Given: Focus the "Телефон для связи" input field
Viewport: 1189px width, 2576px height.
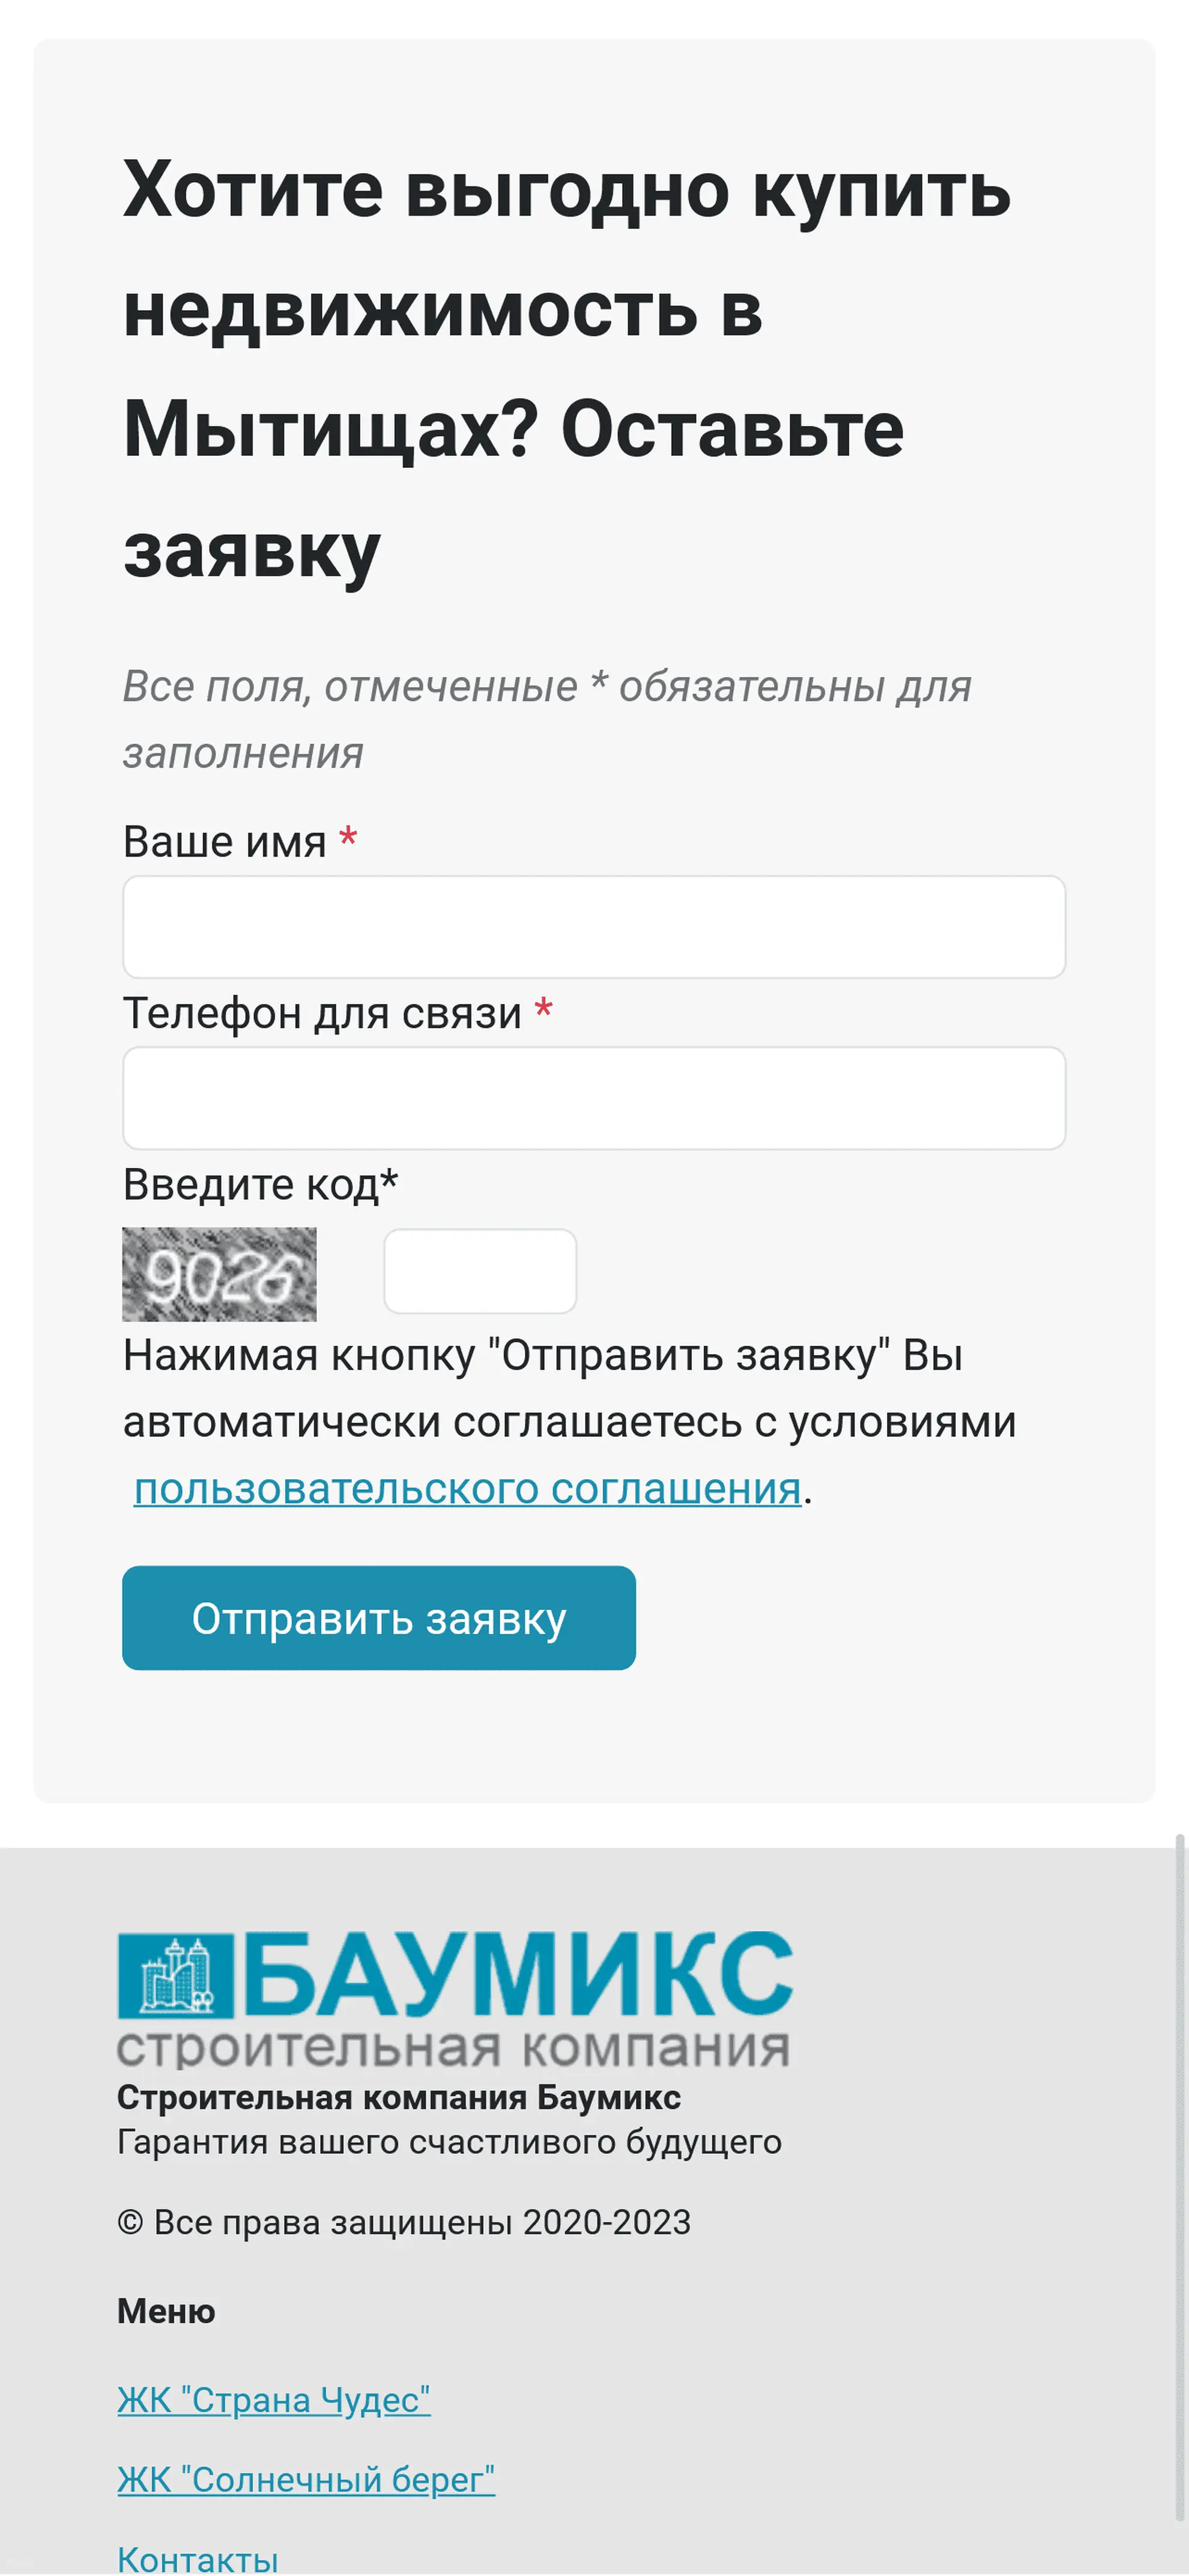Looking at the screenshot, I should pyautogui.click(x=594, y=1098).
